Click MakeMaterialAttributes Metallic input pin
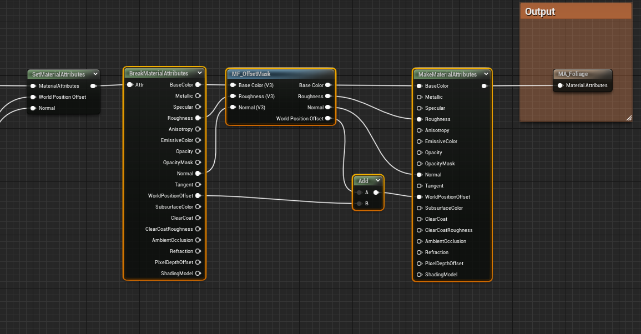Image resolution: width=641 pixels, height=334 pixels. (420, 97)
